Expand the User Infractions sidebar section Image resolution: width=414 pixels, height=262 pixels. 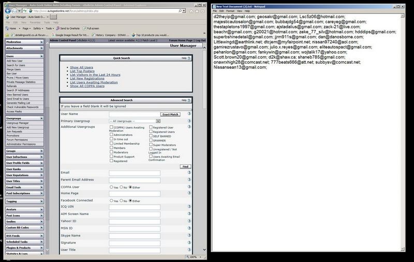pyautogui.click(x=41, y=157)
